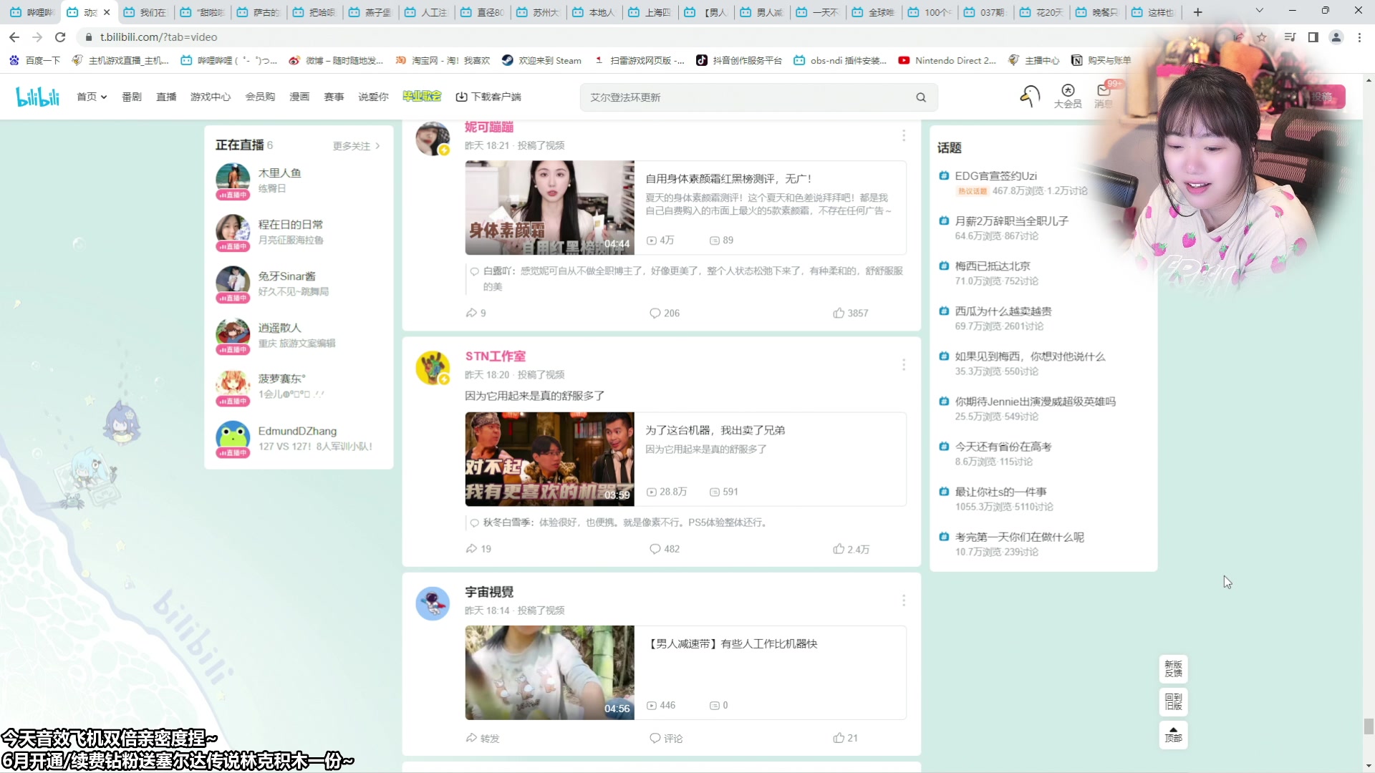Open the browser side panel icon
The height and width of the screenshot is (773, 1375).
pyautogui.click(x=1313, y=37)
